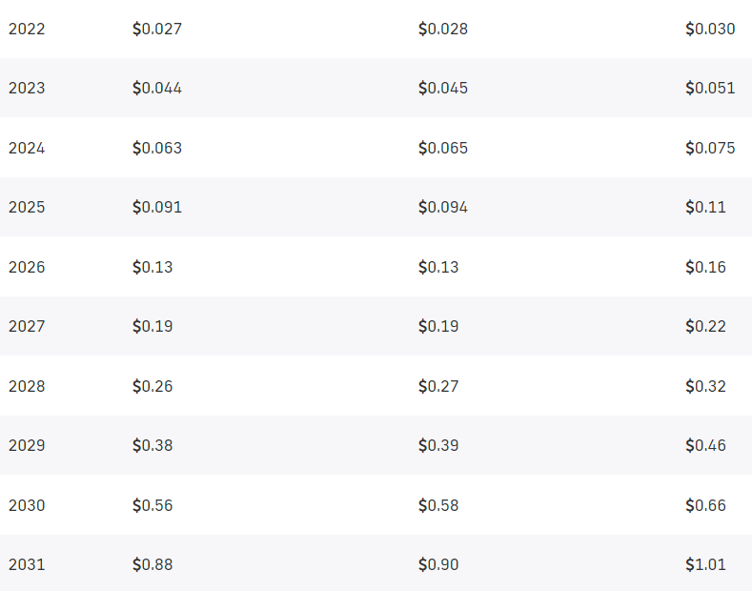The image size is (752, 591).
Task: Click the 2023 average price $0.045
Action: pyautogui.click(x=443, y=89)
